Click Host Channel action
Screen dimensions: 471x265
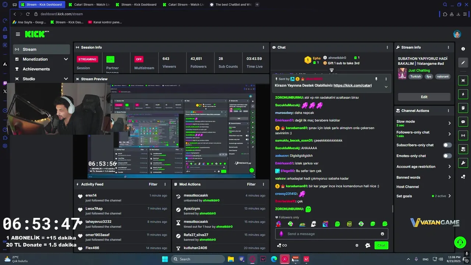(407, 187)
